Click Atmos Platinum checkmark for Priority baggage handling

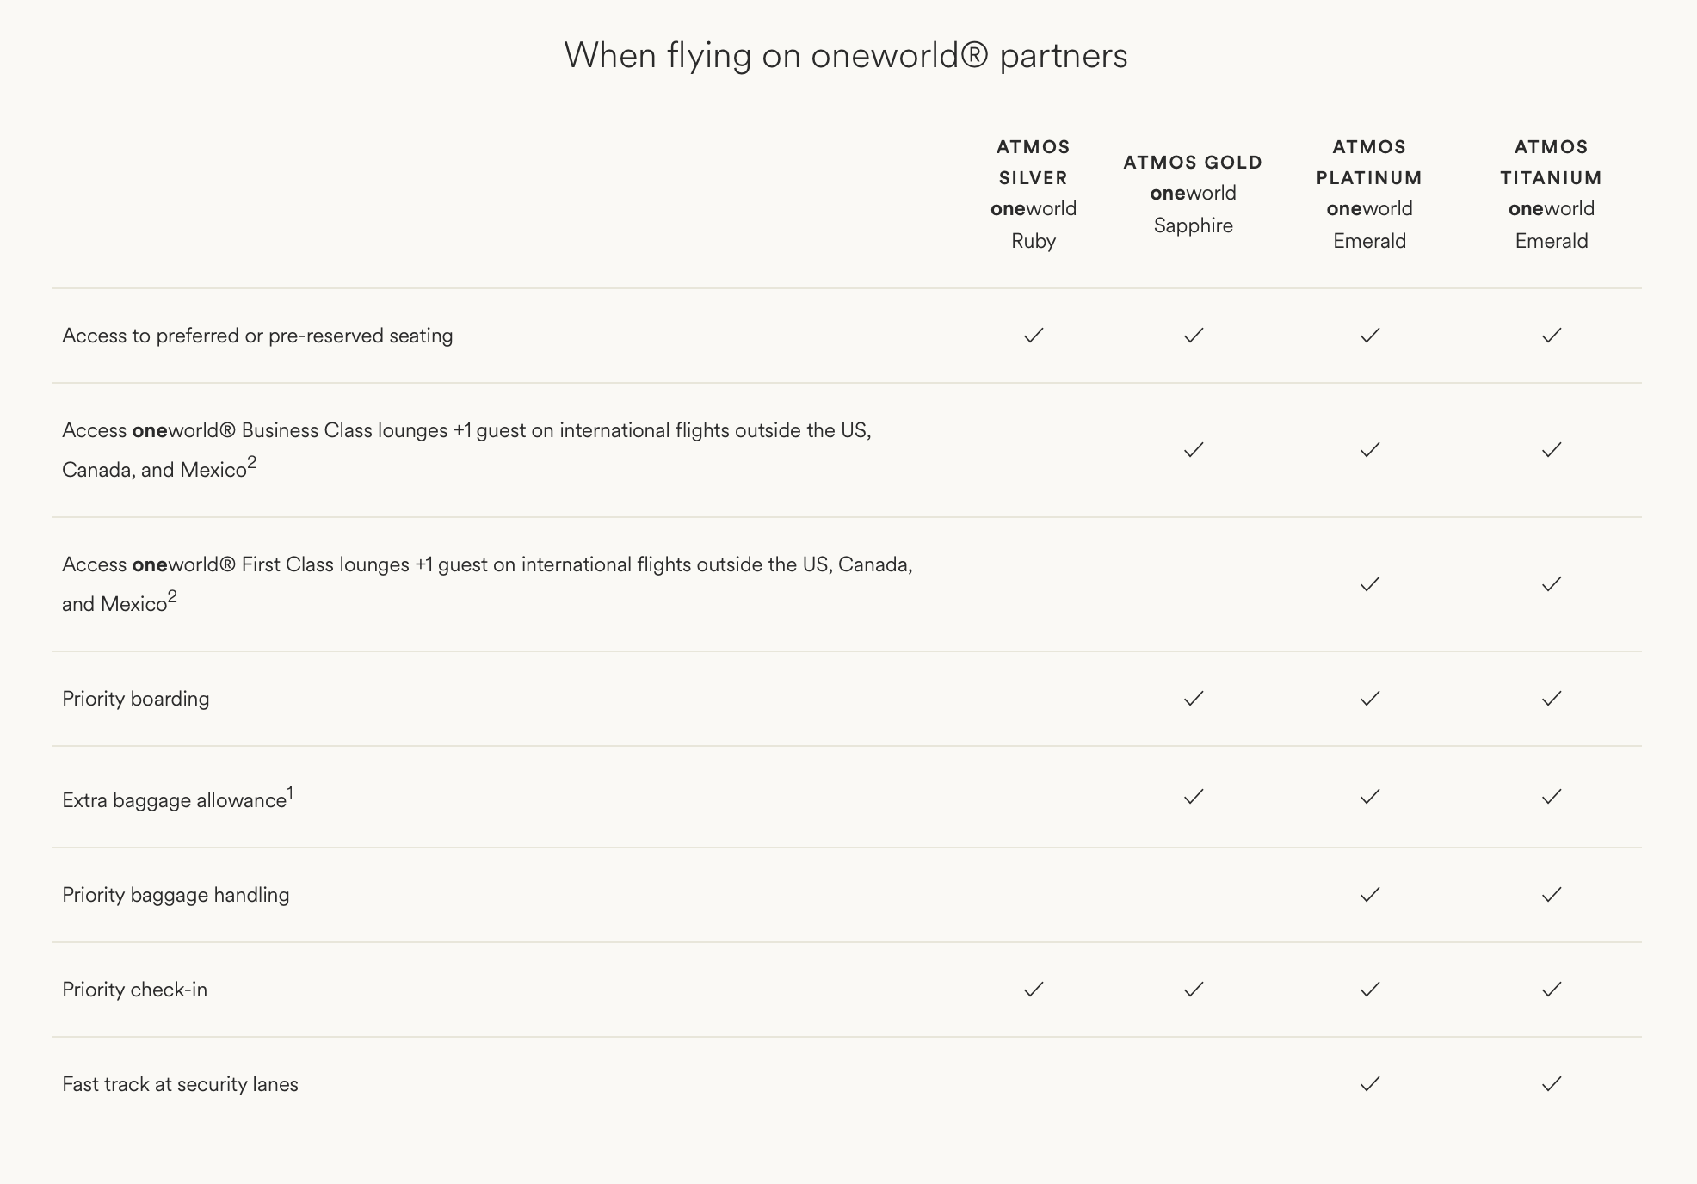(x=1370, y=895)
